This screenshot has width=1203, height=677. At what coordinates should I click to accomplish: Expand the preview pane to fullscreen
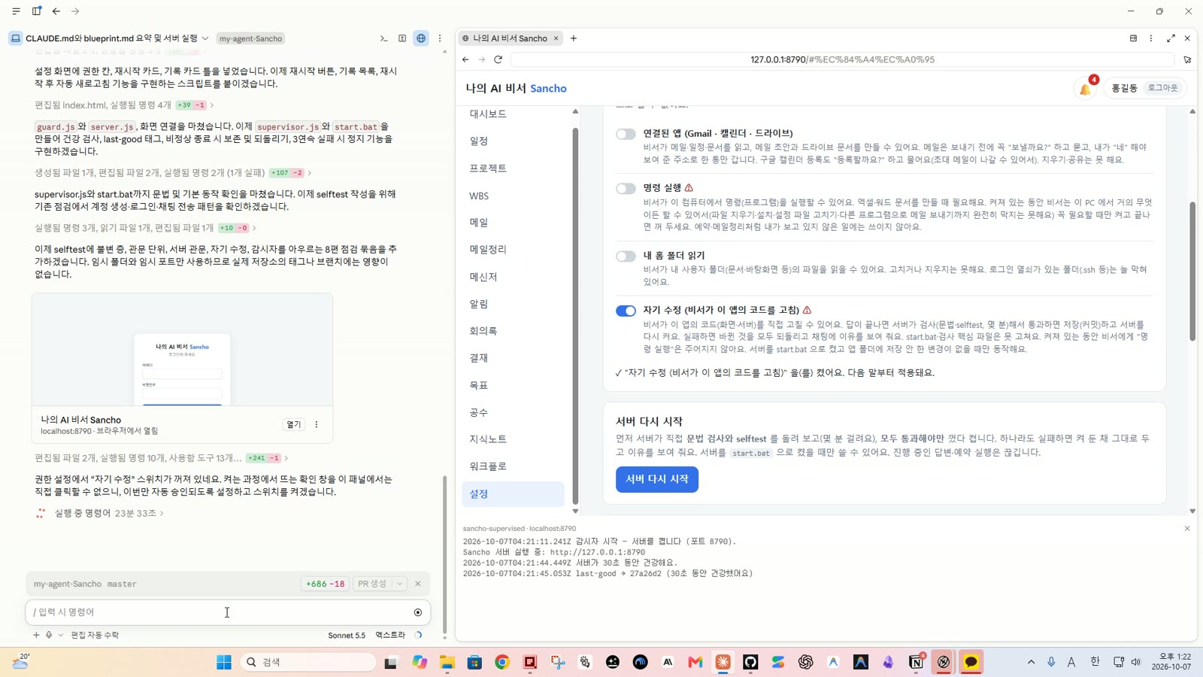click(1171, 38)
